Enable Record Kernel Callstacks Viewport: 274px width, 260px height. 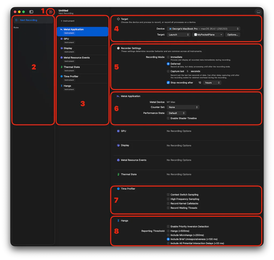168,203
